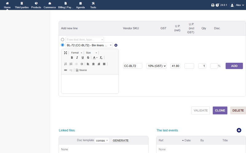The height and width of the screenshot is (153, 246).
Task: Open the Size dropdown in editor
Action: click(x=91, y=53)
